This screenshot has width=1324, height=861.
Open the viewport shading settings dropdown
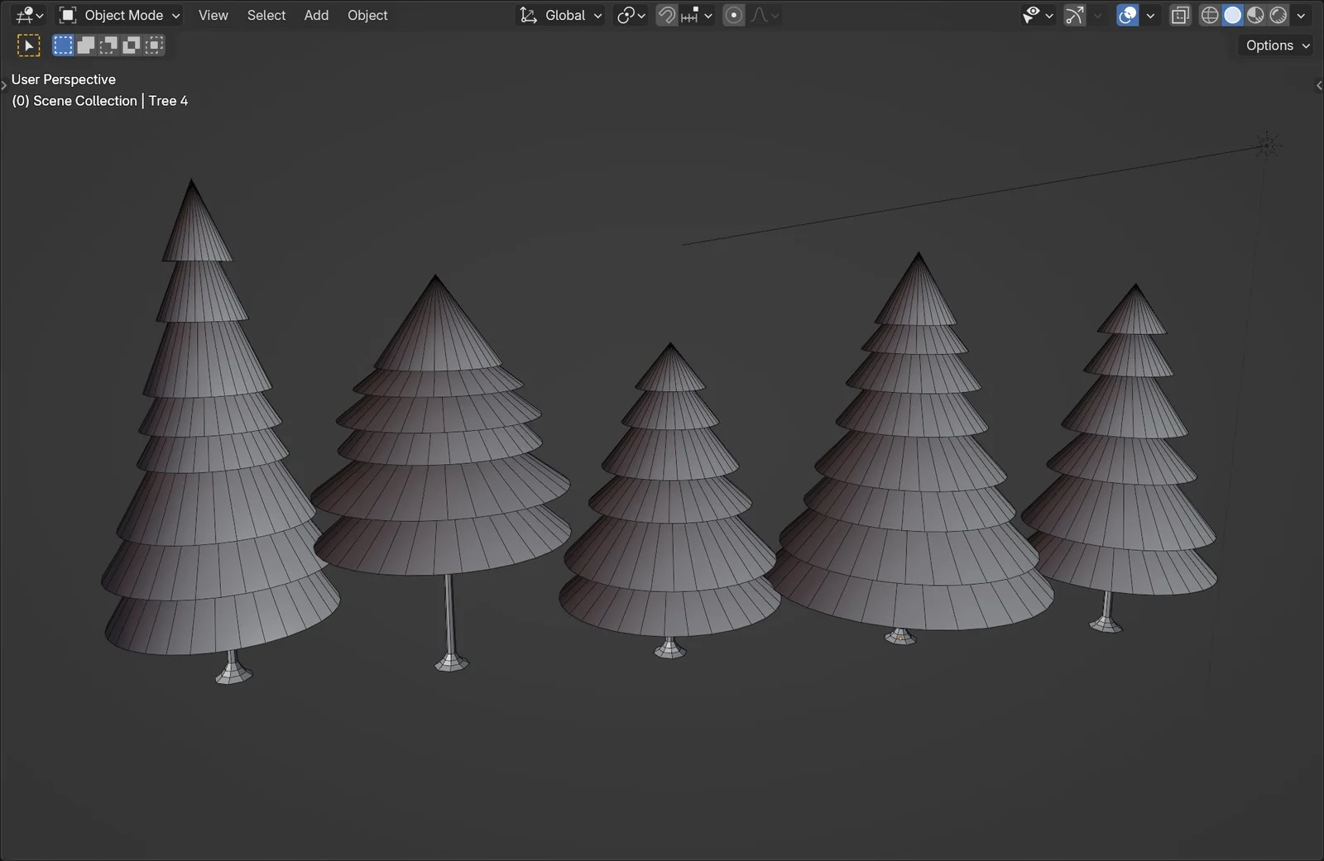pos(1302,15)
